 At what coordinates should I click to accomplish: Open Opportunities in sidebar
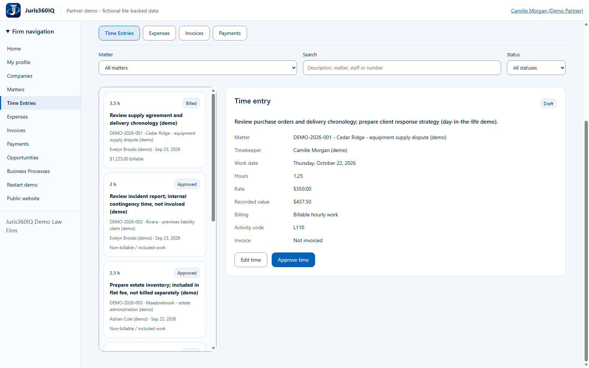coord(40,158)
